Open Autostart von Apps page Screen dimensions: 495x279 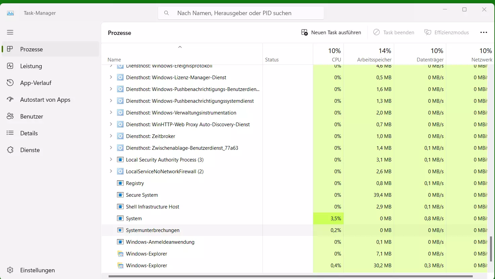coord(50,99)
